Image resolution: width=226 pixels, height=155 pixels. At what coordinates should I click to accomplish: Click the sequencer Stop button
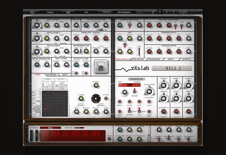(x=149, y=102)
